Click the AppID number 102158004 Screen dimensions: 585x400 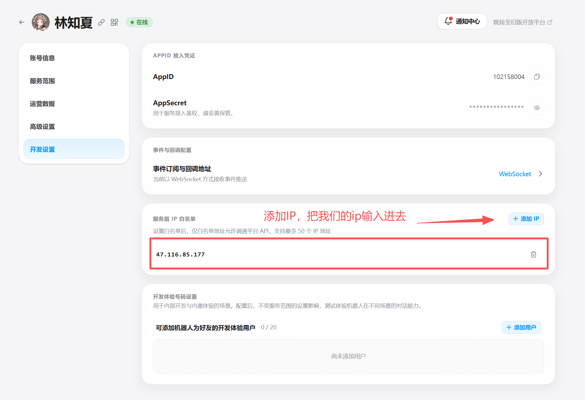point(509,77)
